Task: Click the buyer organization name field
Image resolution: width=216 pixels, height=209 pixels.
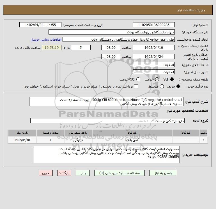Action: point(112,32)
